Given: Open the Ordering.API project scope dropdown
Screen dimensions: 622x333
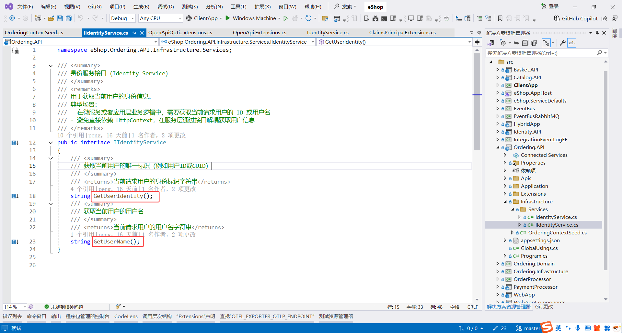Looking at the screenshot, I should point(81,42).
